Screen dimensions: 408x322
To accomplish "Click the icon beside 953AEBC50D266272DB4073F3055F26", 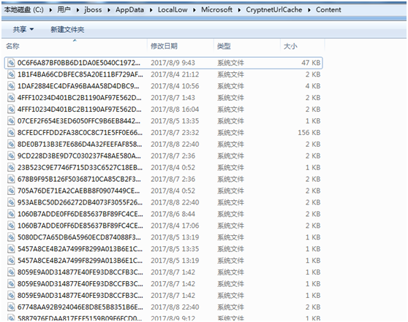I will [x=11, y=202].
